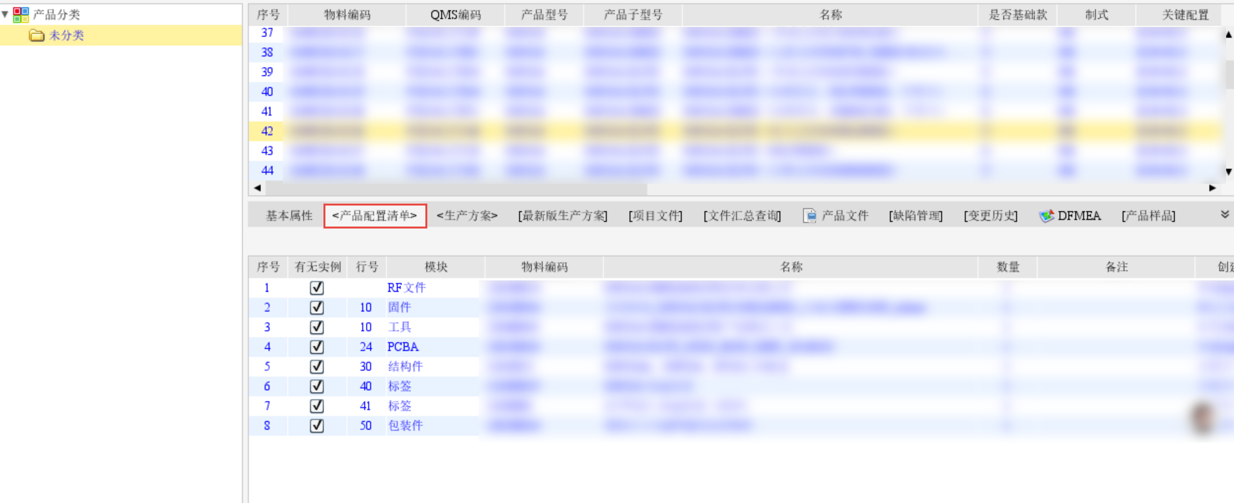Select product row number 38
Screen dimensions: 1234x503
tap(268, 53)
